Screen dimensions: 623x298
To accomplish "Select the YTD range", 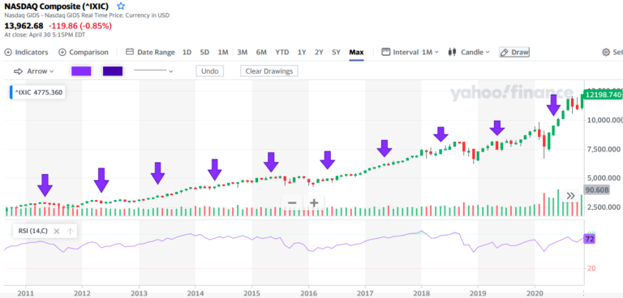I will [x=282, y=52].
